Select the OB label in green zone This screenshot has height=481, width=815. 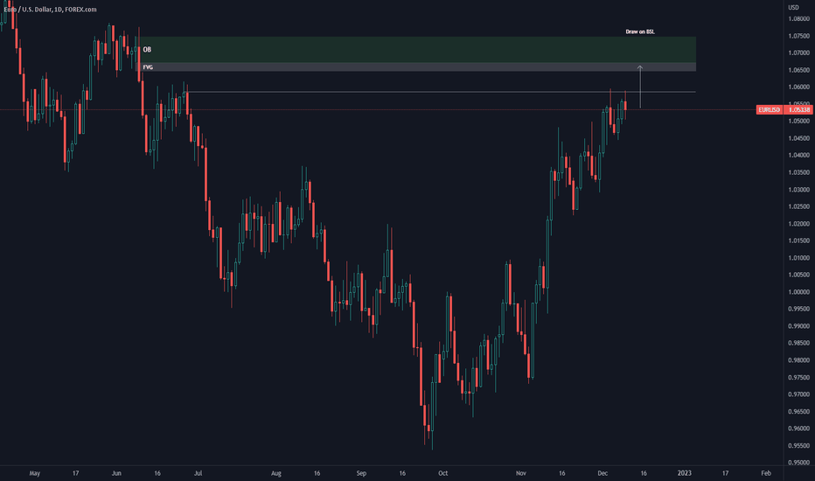click(147, 49)
